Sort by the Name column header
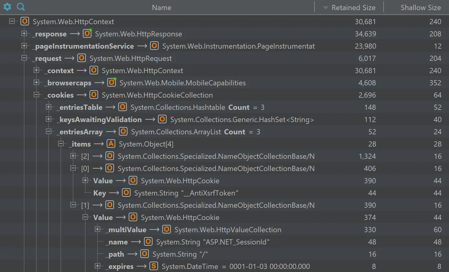Viewport: 449px width, 272px height. click(x=162, y=8)
